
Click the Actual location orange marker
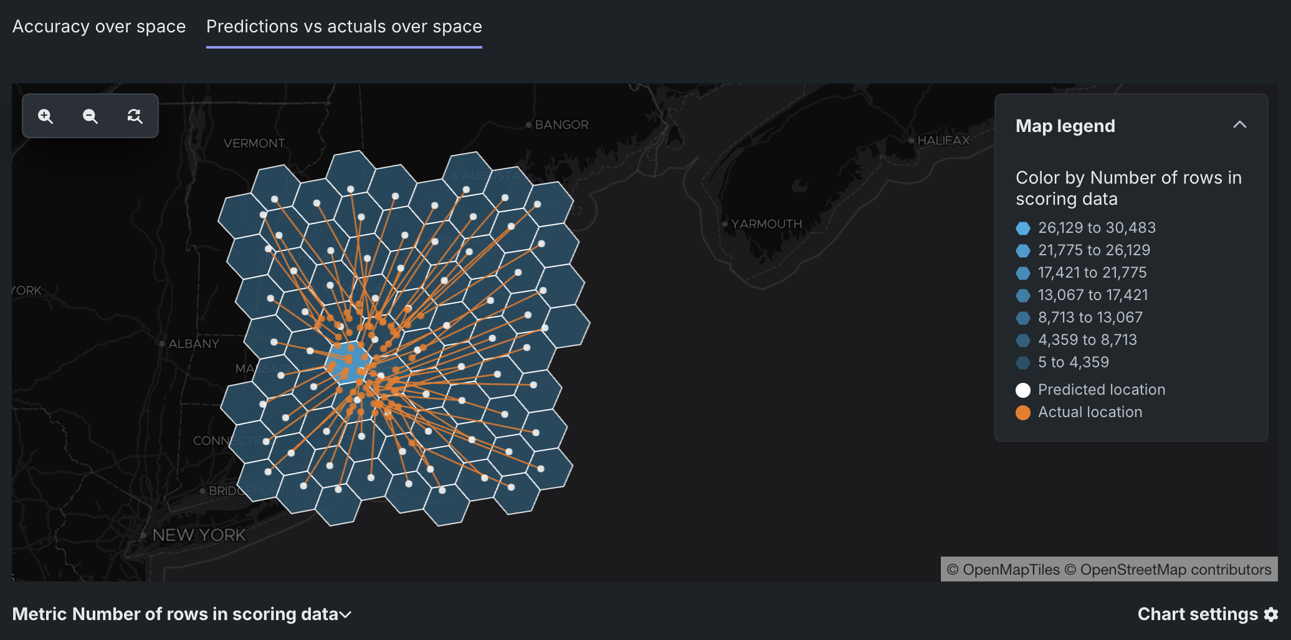tap(1023, 413)
